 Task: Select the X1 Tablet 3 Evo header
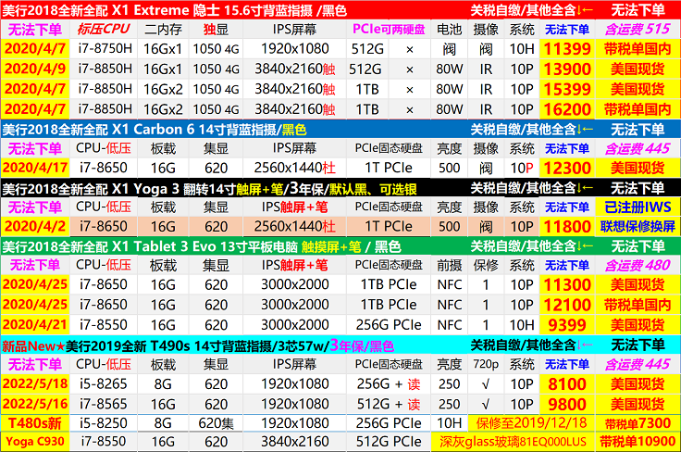coord(185,246)
